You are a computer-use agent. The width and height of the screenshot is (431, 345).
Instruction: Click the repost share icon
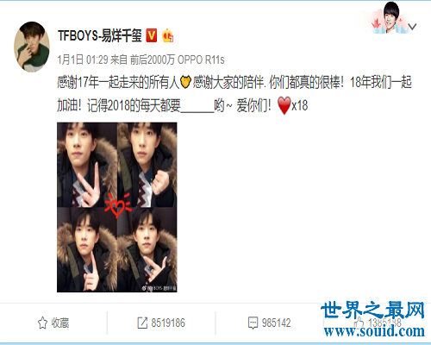142,323
